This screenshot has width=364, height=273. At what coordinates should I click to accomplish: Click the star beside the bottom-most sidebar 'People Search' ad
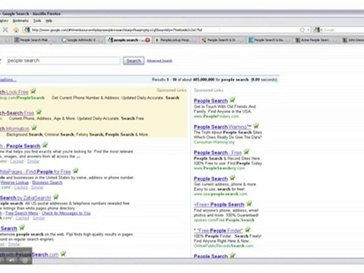pyautogui.click(x=232, y=256)
